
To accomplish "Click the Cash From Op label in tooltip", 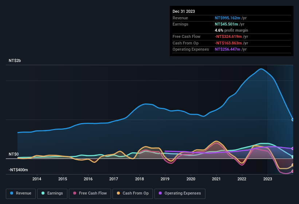I will pos(185,43).
